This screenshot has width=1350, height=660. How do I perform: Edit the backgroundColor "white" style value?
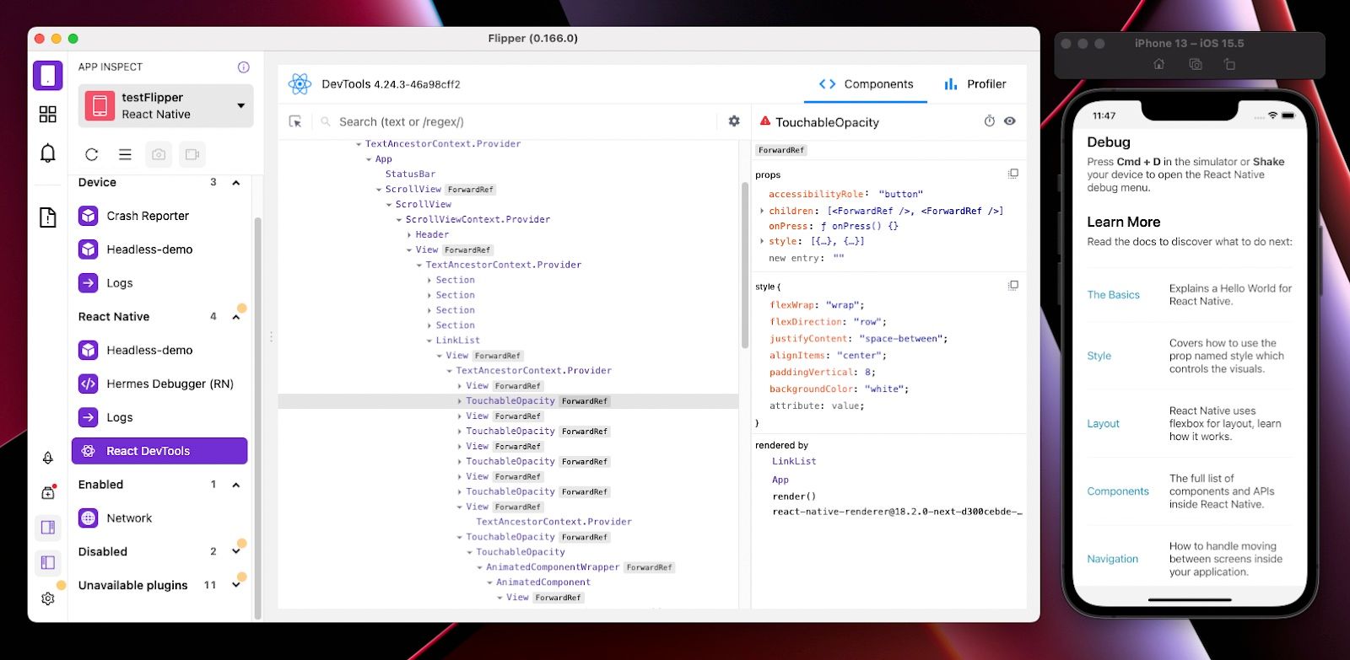[884, 389]
